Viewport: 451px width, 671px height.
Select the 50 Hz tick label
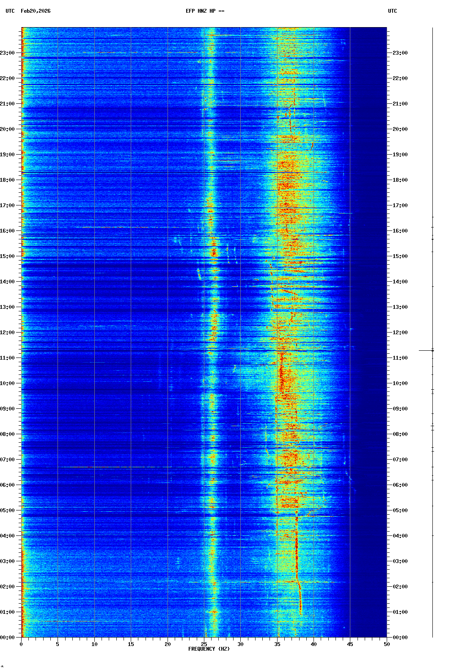(386, 644)
